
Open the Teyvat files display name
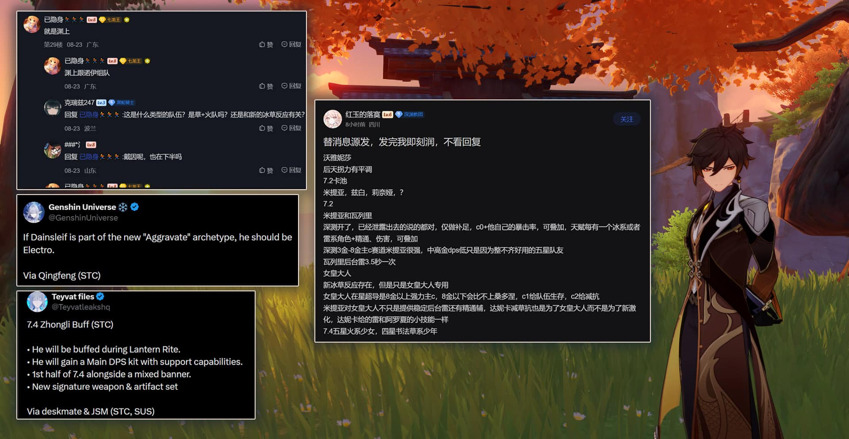click(x=73, y=297)
